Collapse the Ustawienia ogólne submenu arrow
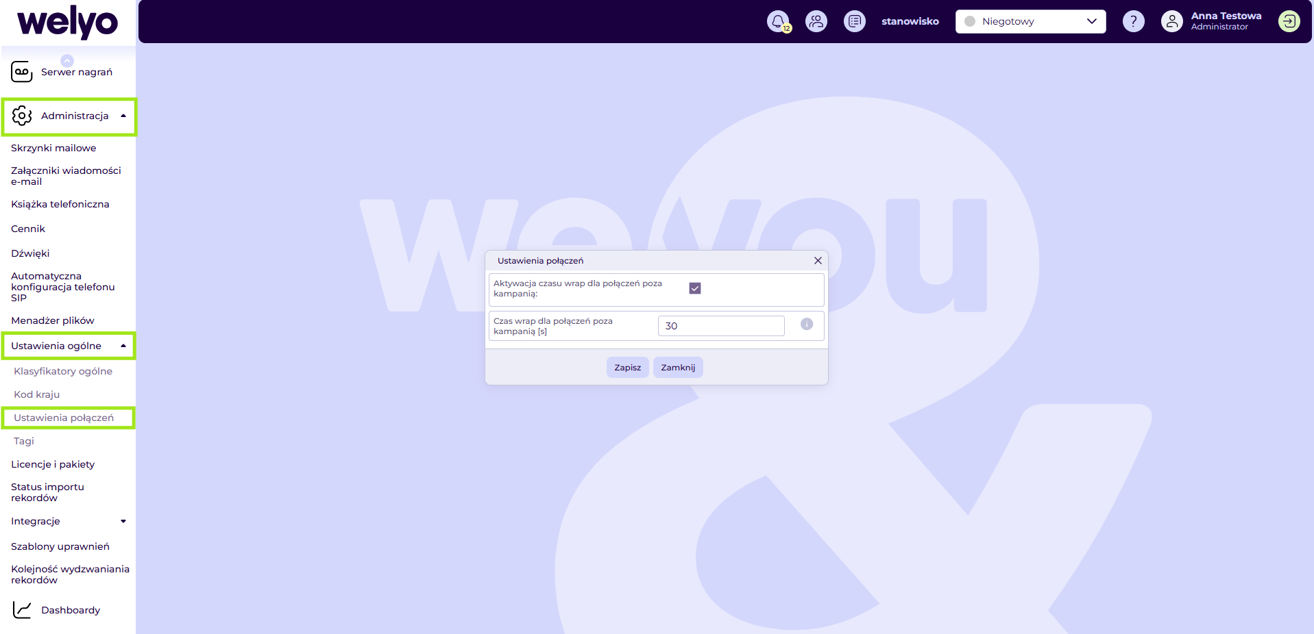 point(123,346)
